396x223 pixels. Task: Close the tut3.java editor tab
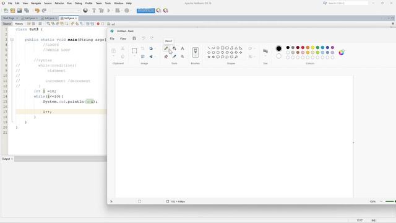click(75, 19)
